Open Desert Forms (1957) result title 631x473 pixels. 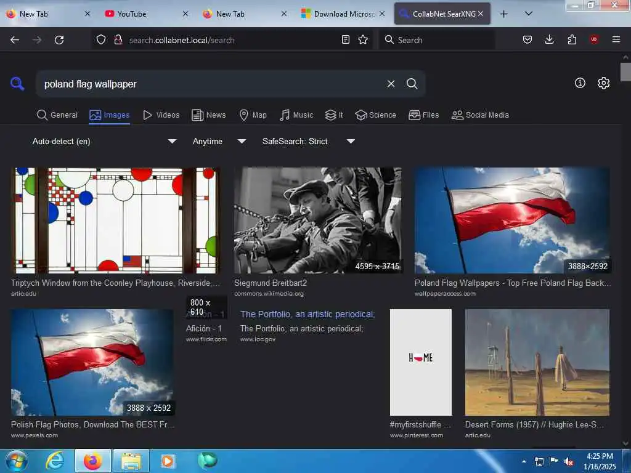[534, 424]
